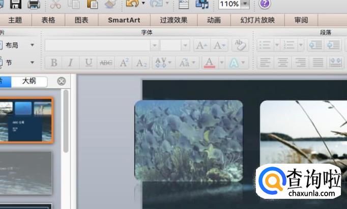Screen dimensions: 347x209
Task: Click the font color red A swatch
Action: click(x=209, y=63)
